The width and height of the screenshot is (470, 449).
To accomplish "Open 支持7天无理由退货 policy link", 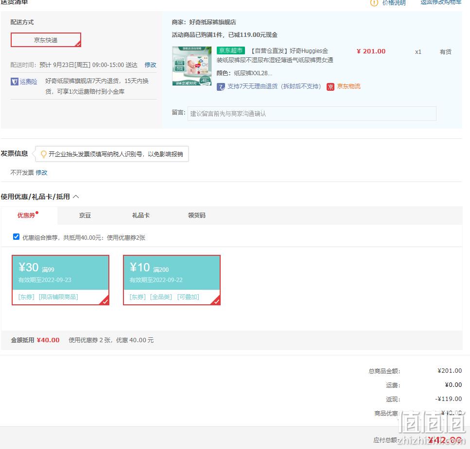I will click(274, 86).
